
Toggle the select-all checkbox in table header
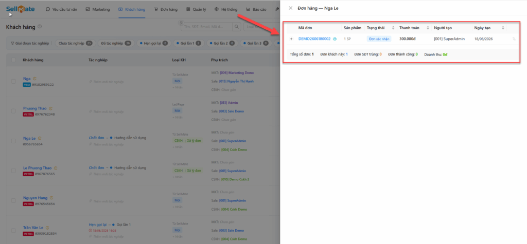click(13, 60)
